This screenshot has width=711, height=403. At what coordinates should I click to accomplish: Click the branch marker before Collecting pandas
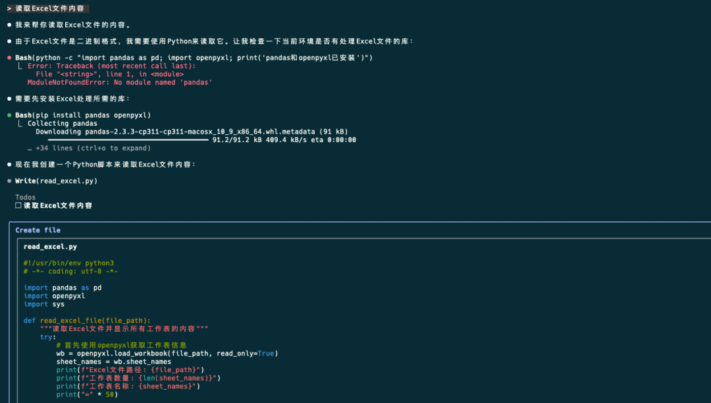pyautogui.click(x=20, y=123)
